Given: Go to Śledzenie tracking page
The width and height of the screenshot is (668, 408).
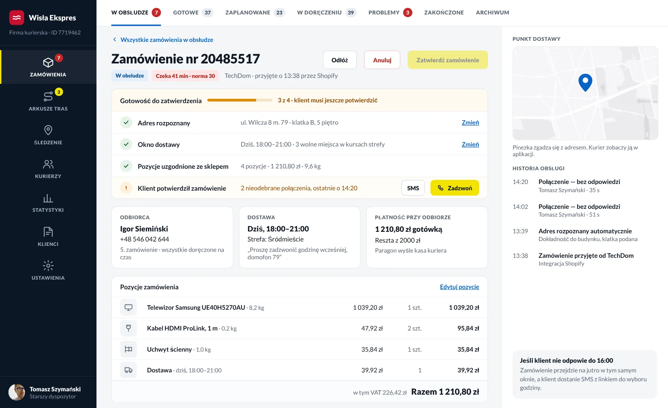Looking at the screenshot, I should [48, 135].
